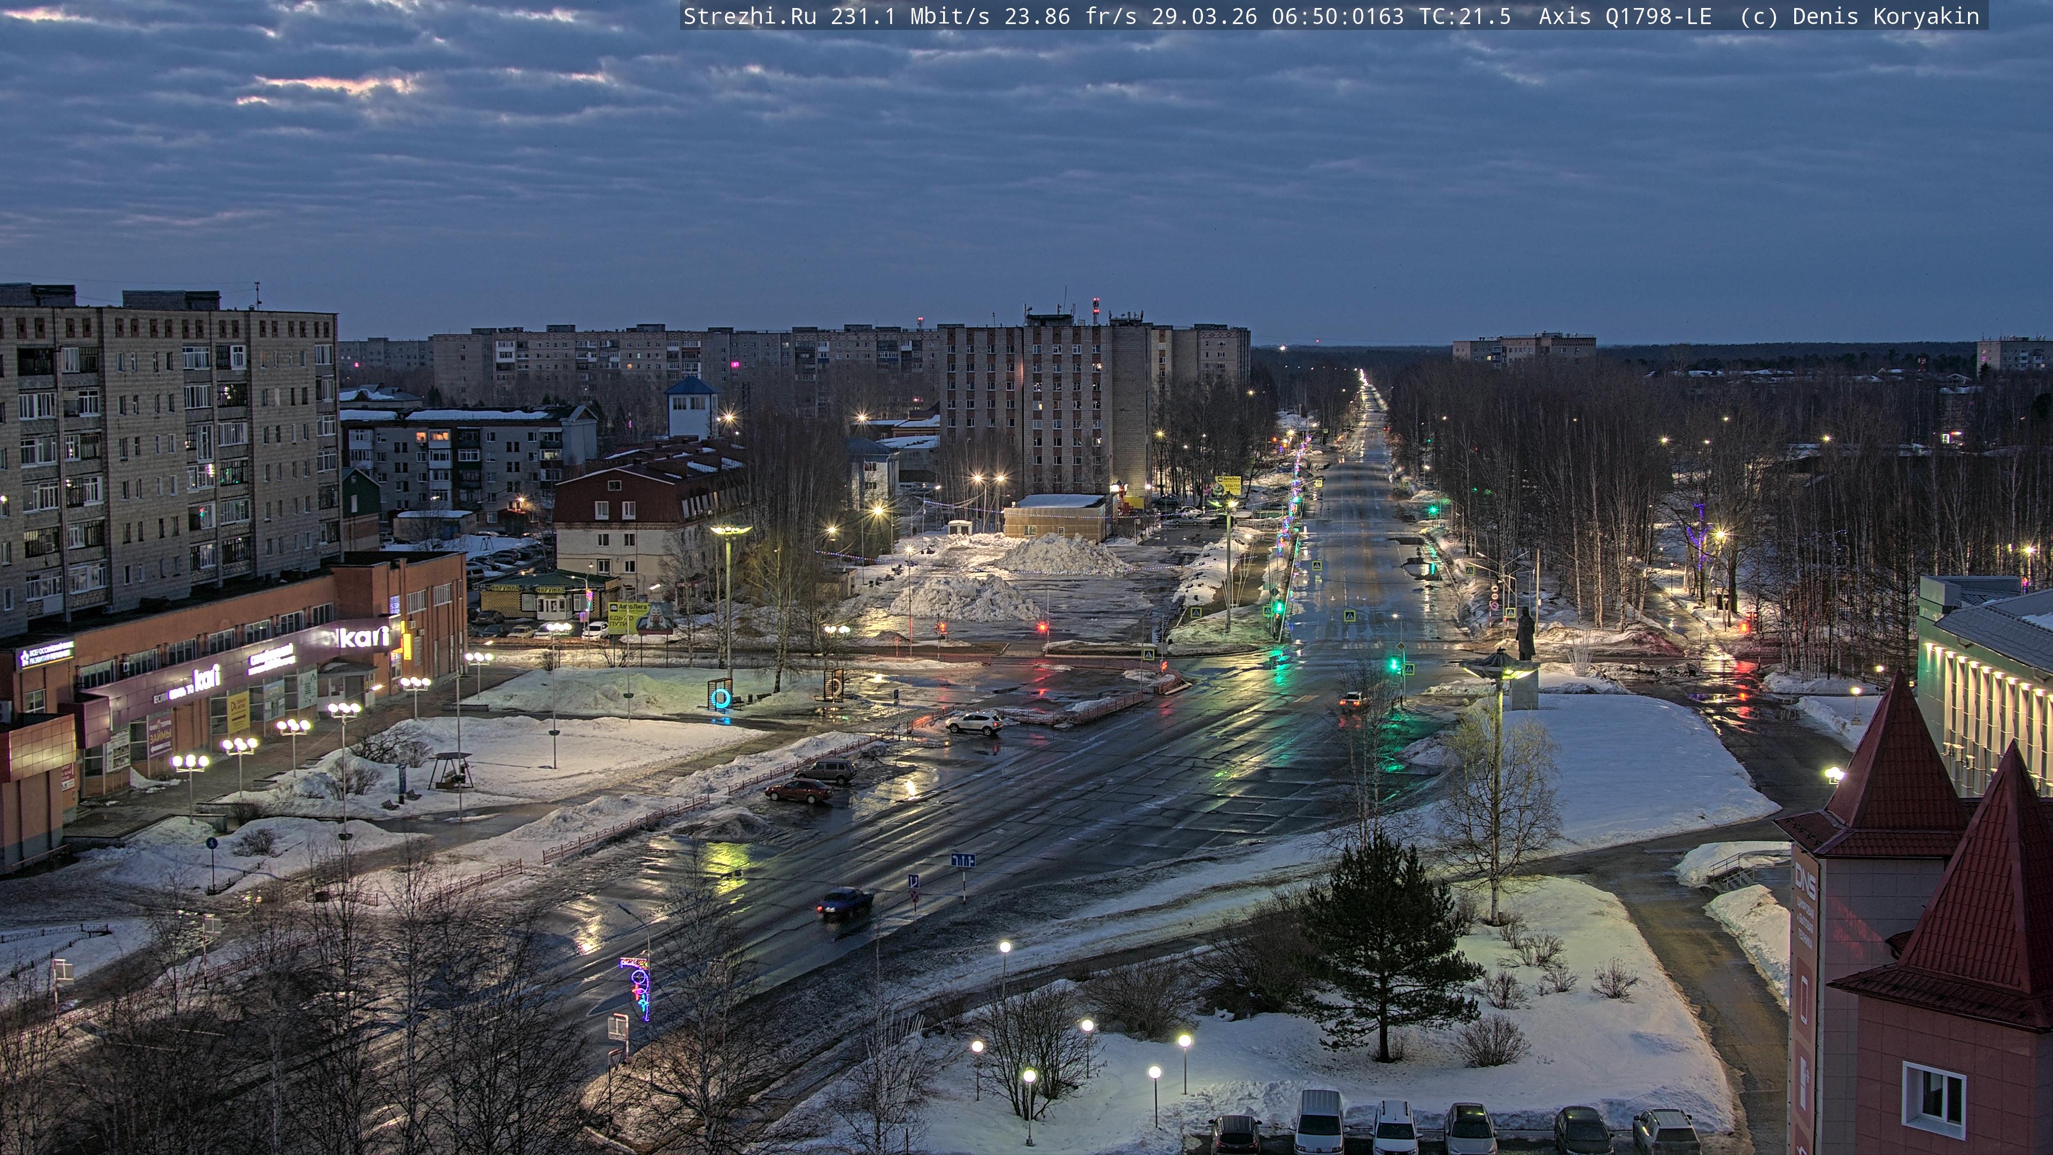The width and height of the screenshot is (2053, 1155).
Task: Click the Denis Koryakin copyright text
Action: pos(1885,16)
